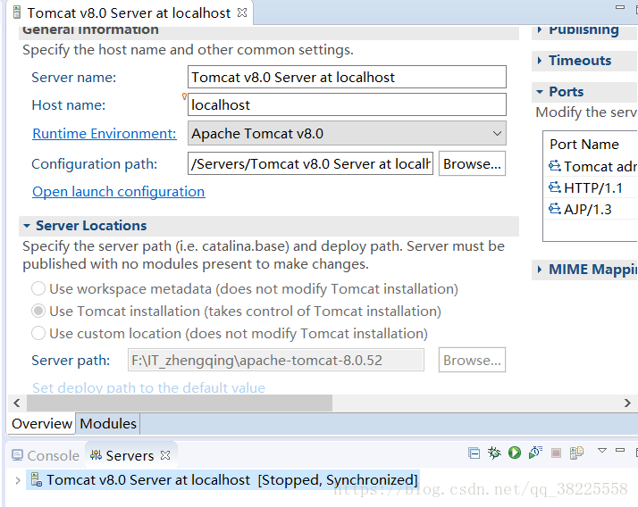
Task: Click the Host name content assist bulb
Action: [x=184, y=96]
